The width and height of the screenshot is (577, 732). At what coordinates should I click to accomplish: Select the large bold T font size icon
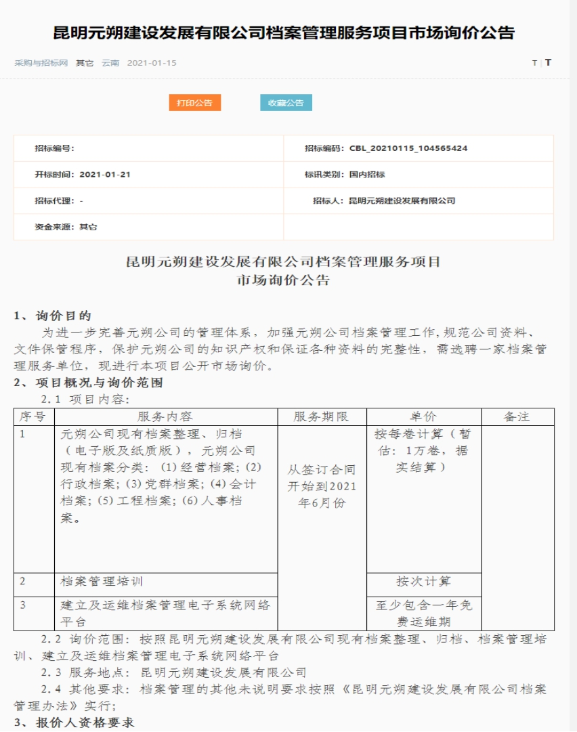[x=548, y=62]
